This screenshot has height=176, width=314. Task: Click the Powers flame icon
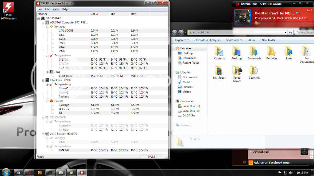coord(52,101)
